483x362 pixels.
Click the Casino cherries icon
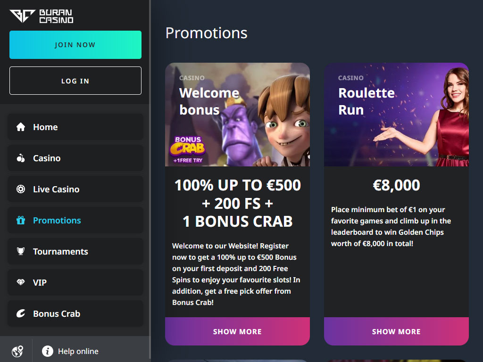coord(21,158)
